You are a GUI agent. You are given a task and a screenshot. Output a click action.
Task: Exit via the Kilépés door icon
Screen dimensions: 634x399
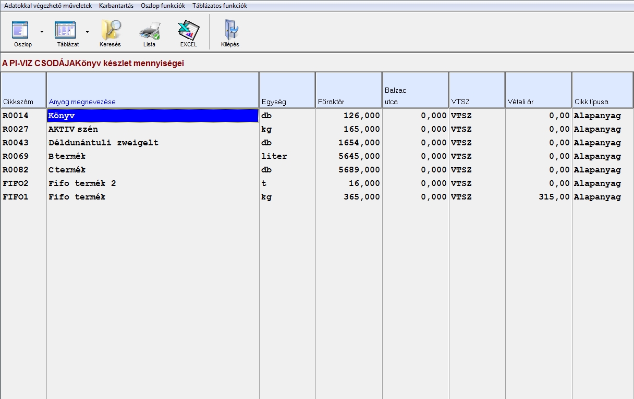[230, 31]
